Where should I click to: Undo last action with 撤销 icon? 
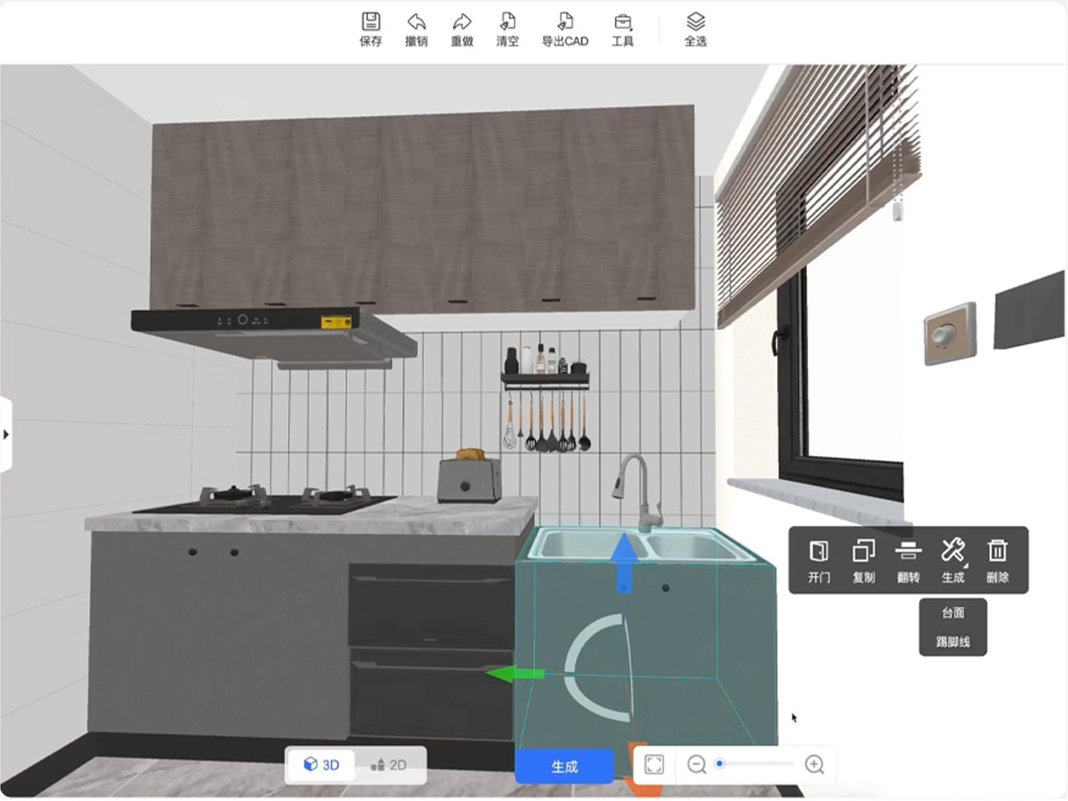click(x=416, y=29)
